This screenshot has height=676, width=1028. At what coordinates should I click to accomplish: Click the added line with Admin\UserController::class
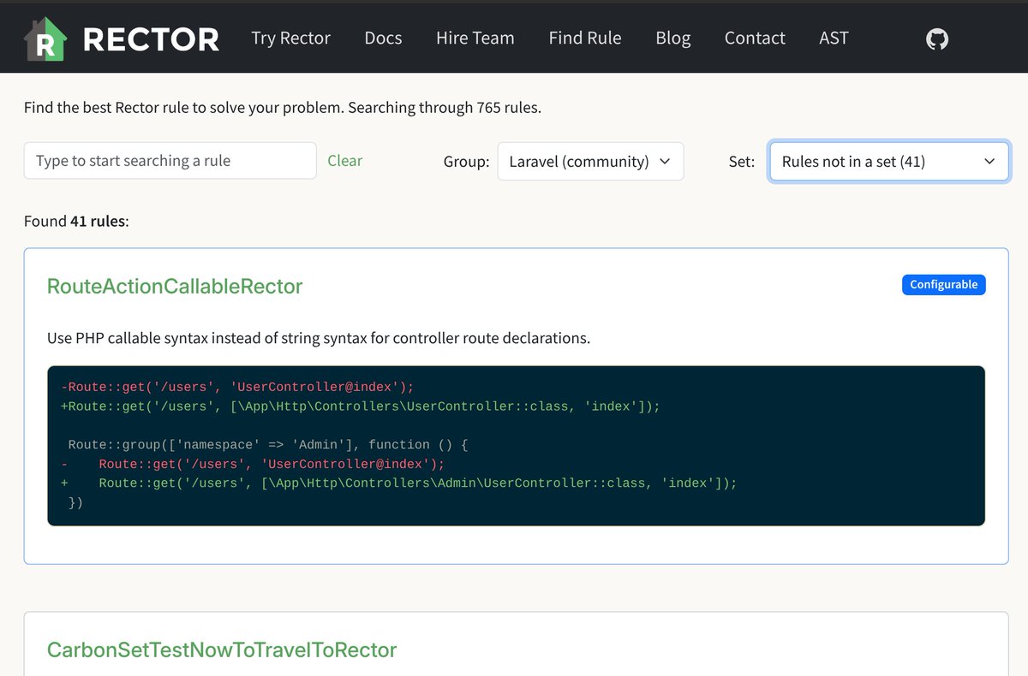click(x=398, y=483)
